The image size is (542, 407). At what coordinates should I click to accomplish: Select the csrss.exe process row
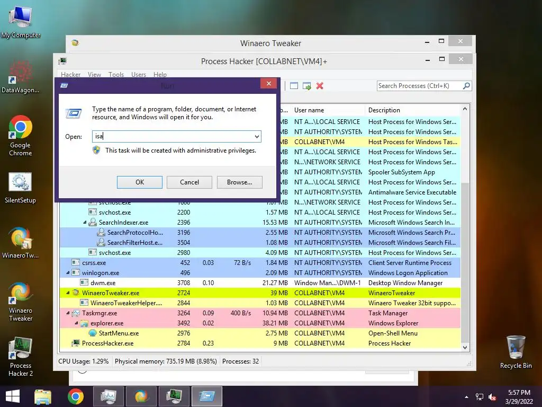point(260,263)
